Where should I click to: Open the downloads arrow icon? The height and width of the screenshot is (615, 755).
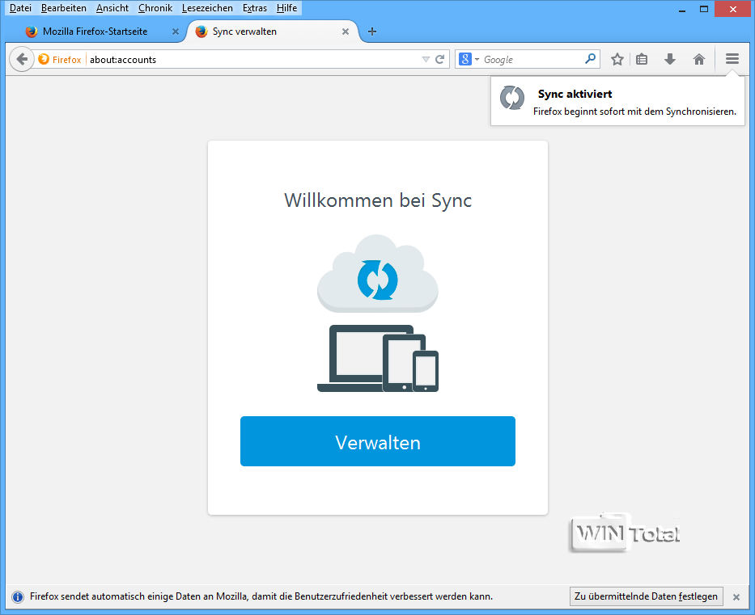click(x=670, y=59)
